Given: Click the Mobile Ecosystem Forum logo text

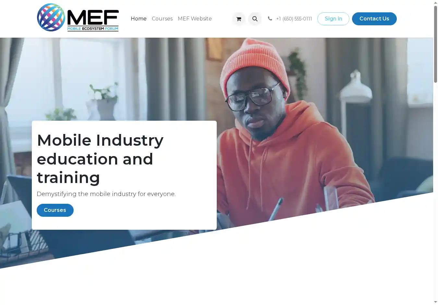Looking at the screenshot, I should click(x=93, y=29).
